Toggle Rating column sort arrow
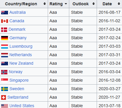This screenshot has height=108, width=122. tap(66, 4)
